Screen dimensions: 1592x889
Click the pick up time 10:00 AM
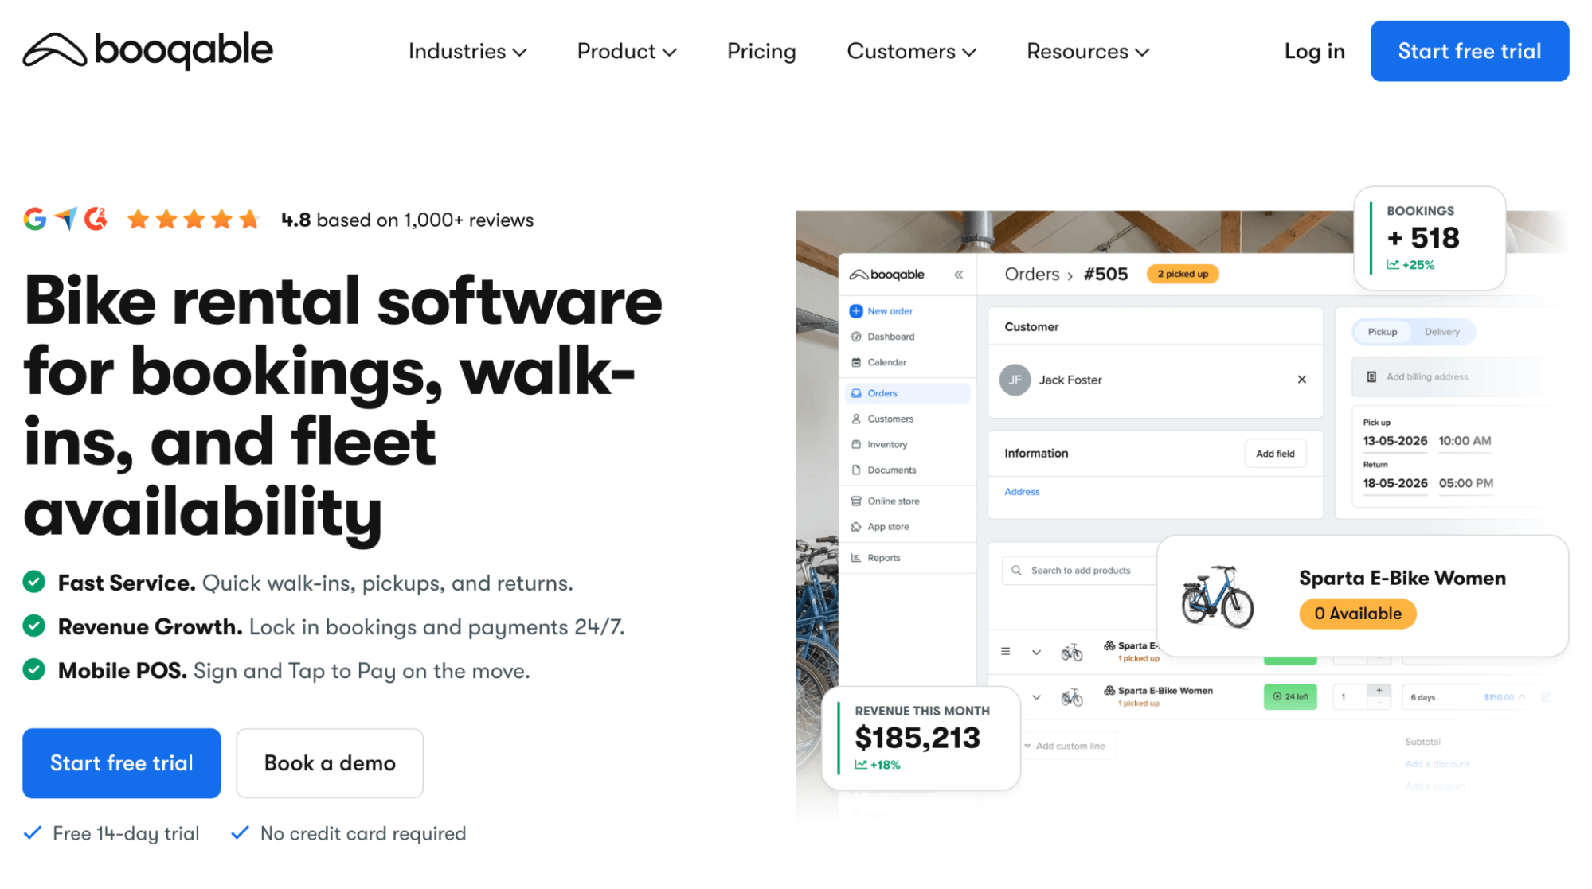coord(1465,441)
